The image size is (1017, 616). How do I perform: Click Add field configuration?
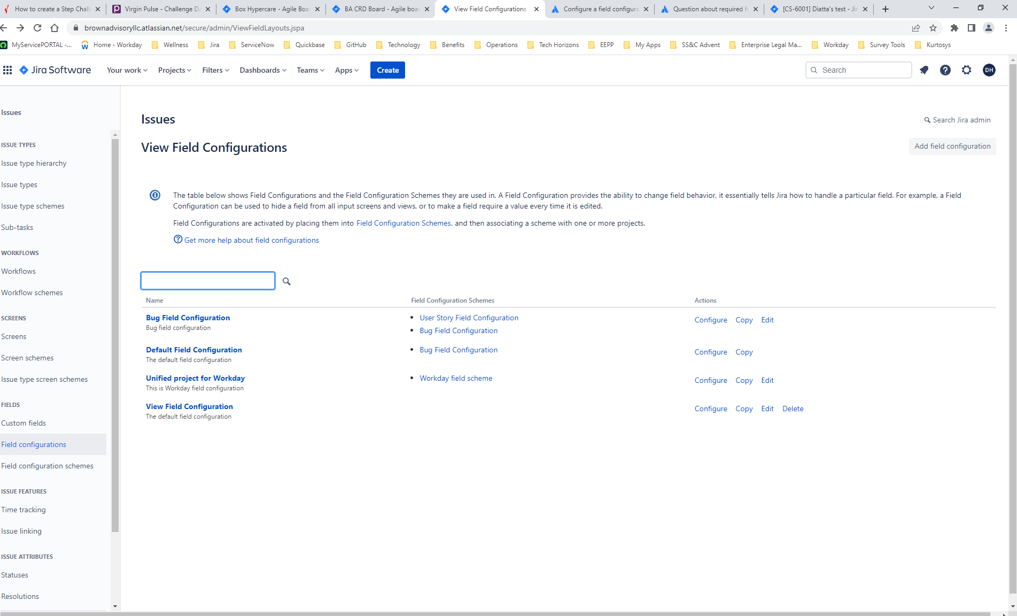(952, 146)
